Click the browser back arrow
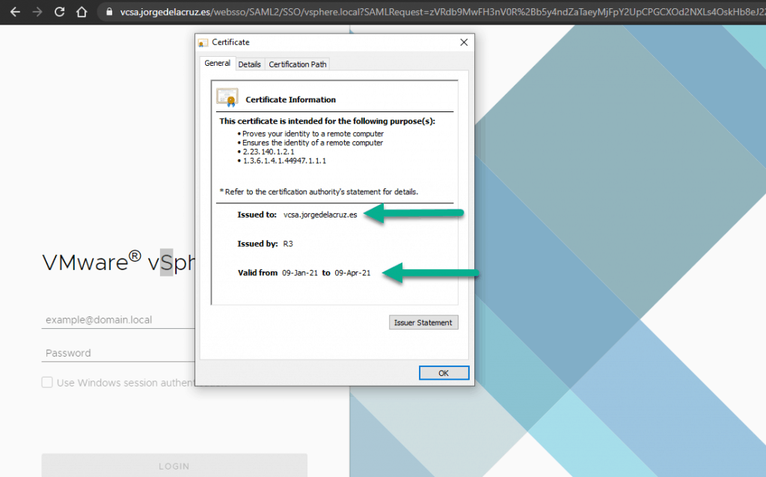 tap(14, 12)
